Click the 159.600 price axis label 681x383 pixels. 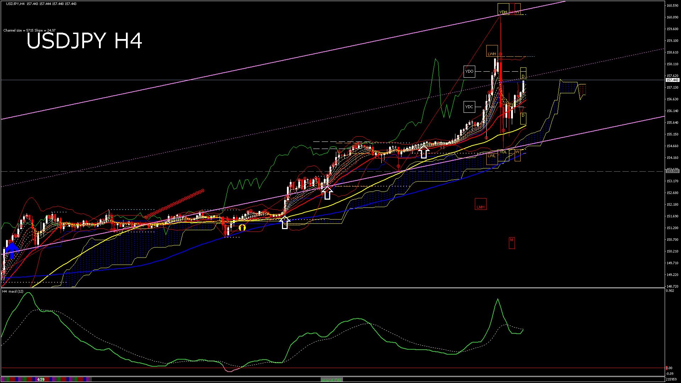point(673,29)
